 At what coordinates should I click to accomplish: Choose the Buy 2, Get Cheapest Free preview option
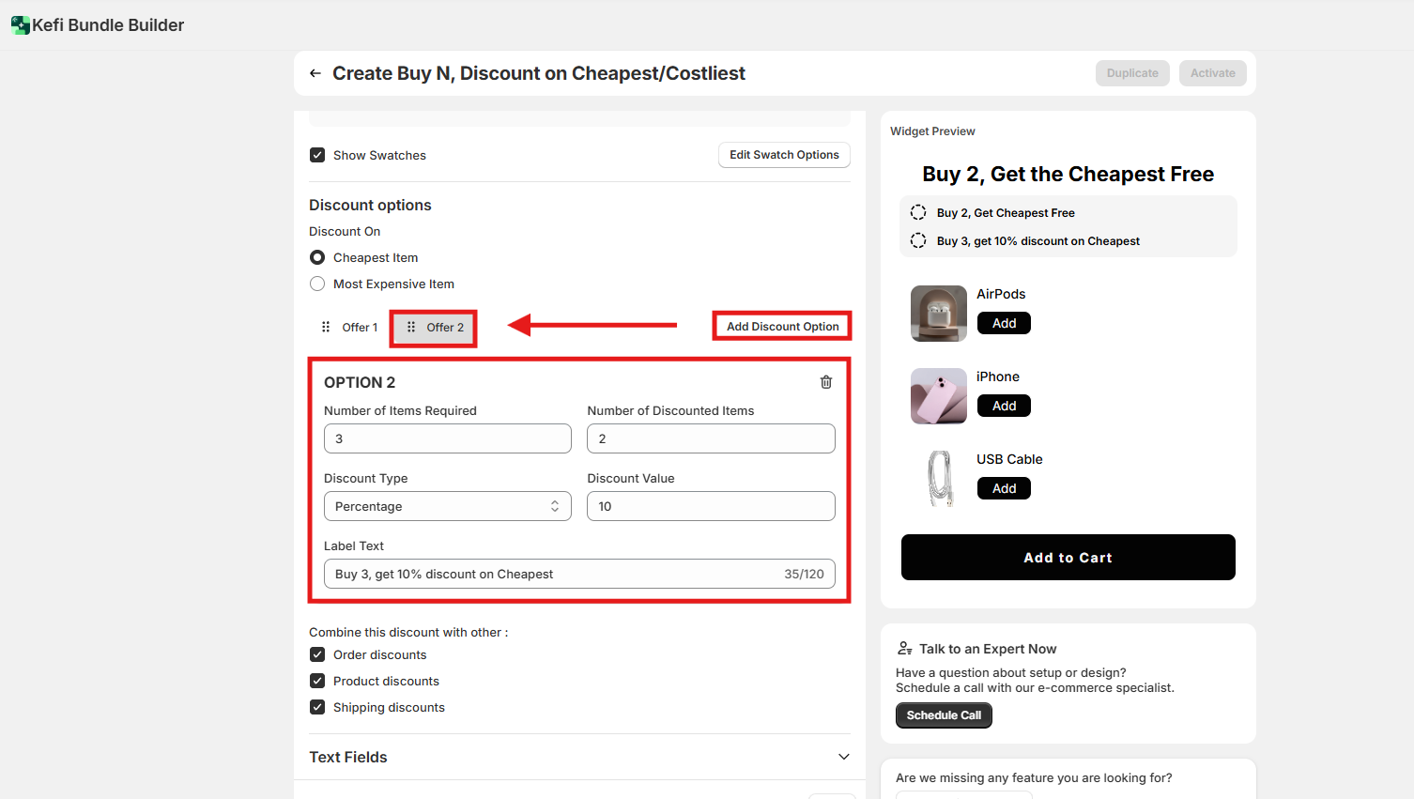click(919, 213)
